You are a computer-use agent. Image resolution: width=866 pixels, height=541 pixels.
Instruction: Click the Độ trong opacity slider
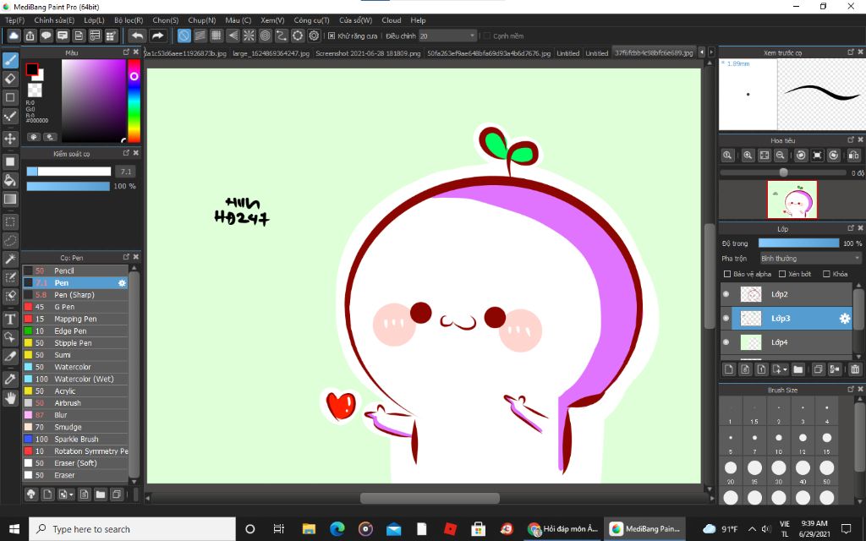[798, 243]
